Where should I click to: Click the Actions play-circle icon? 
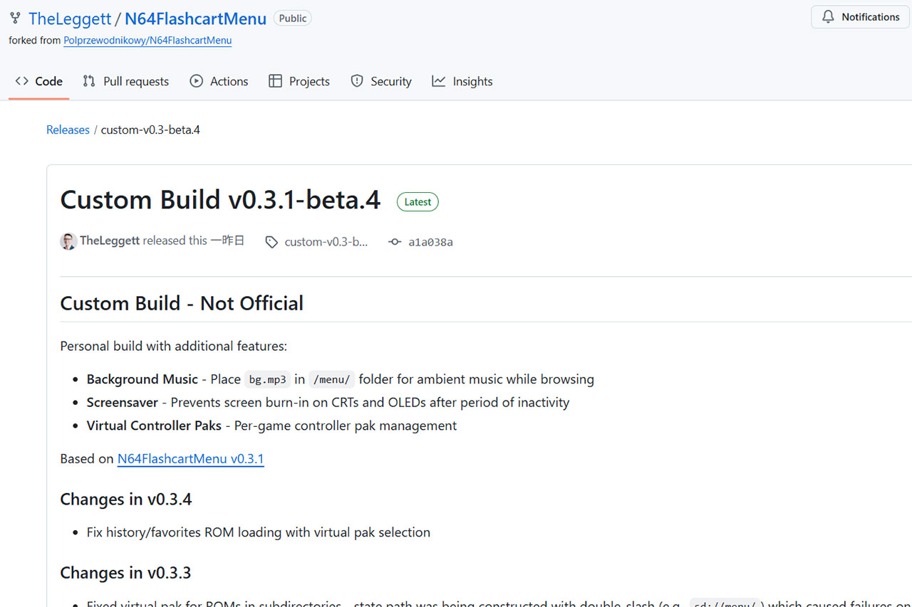[x=196, y=80]
